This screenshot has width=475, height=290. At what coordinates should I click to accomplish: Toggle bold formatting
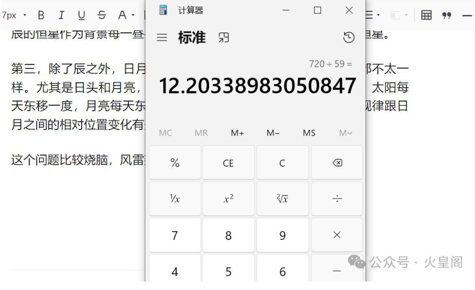[x=41, y=15]
